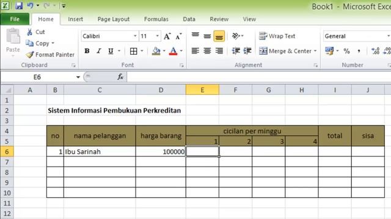The width and height of the screenshot is (391, 219).
Task: Click Format Painter
Action: coord(50,55)
